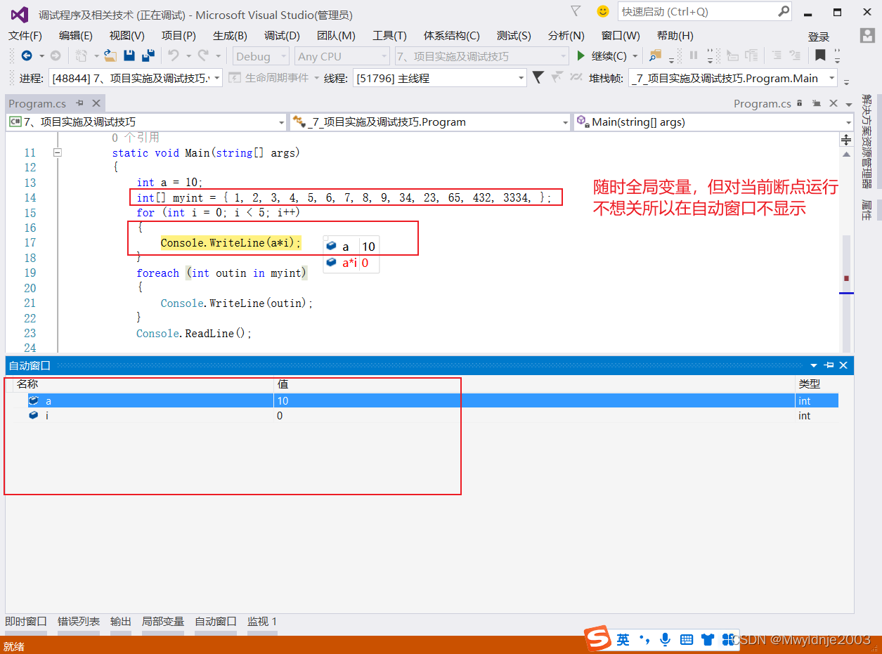This screenshot has width=882, height=654.
Task: Open the 帮助(H) menu
Action: [675, 35]
